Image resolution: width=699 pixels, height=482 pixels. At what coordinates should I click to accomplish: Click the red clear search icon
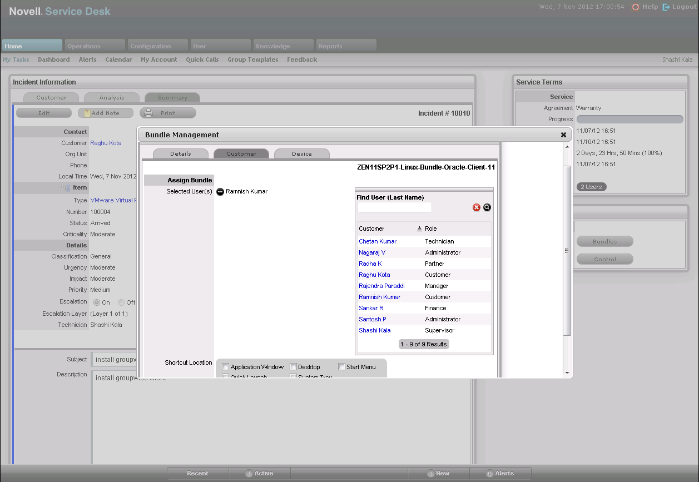[x=477, y=207]
